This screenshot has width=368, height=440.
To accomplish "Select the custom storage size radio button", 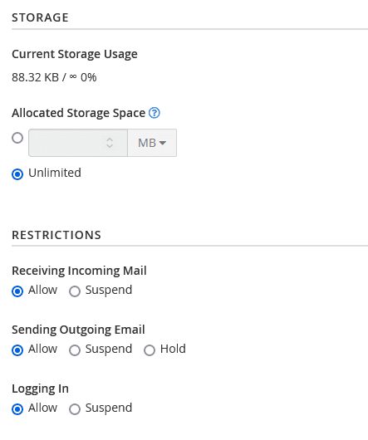I will click(17, 138).
